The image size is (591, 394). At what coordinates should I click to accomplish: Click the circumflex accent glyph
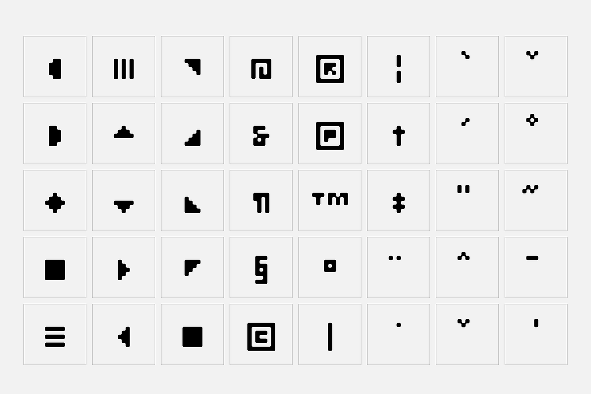click(x=462, y=256)
